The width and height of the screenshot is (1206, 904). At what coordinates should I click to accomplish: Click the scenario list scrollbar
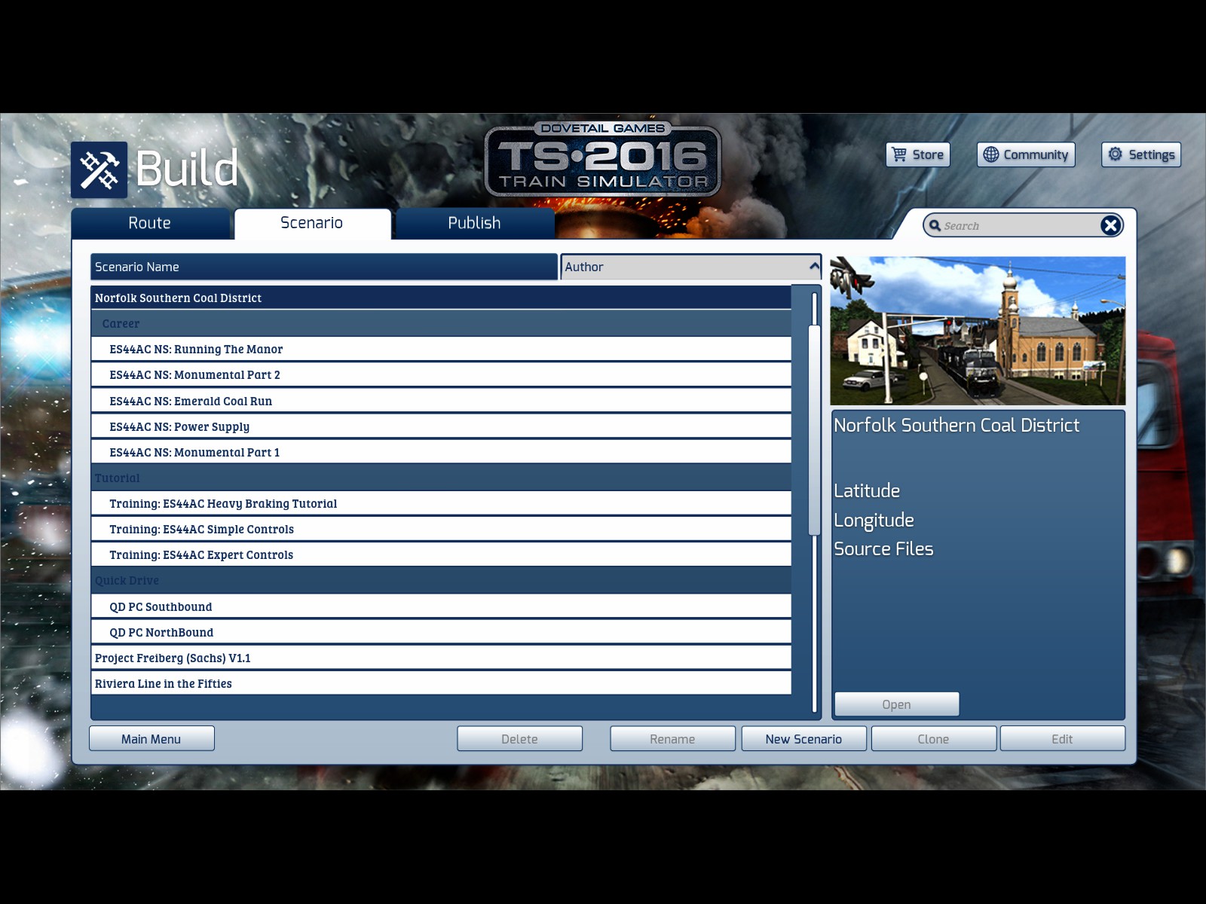click(814, 430)
